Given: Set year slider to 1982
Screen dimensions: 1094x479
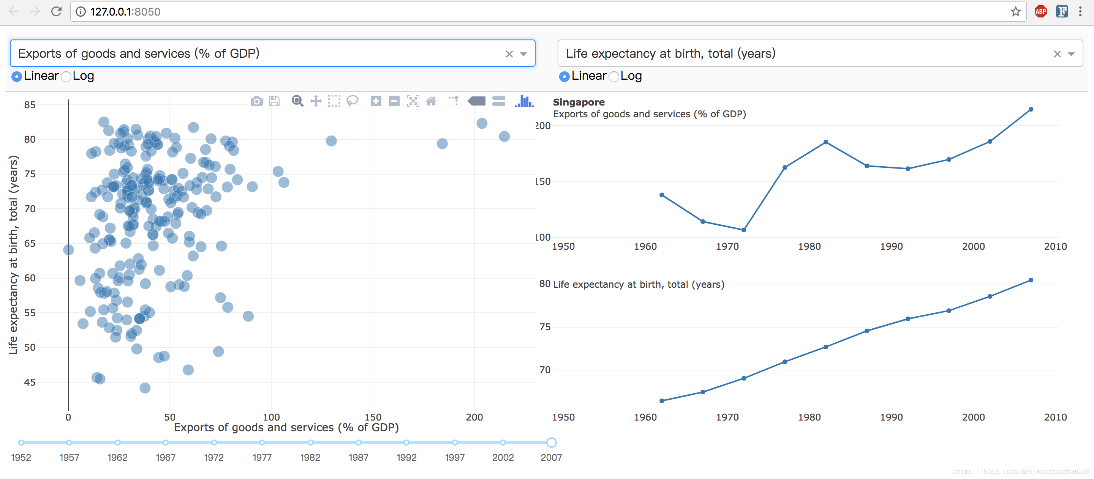Looking at the screenshot, I should 310,443.
